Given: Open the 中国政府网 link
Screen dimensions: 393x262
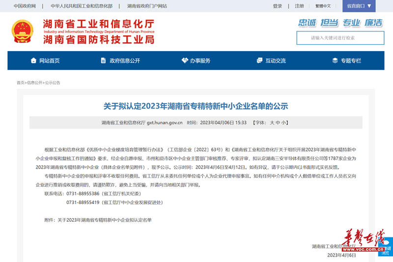Looking at the screenshot, I should 25,6.
